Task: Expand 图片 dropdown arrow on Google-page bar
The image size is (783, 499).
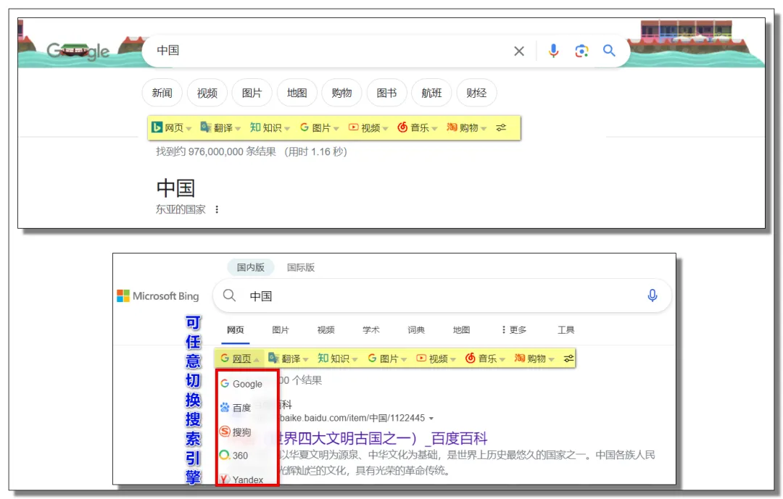Action: point(336,129)
